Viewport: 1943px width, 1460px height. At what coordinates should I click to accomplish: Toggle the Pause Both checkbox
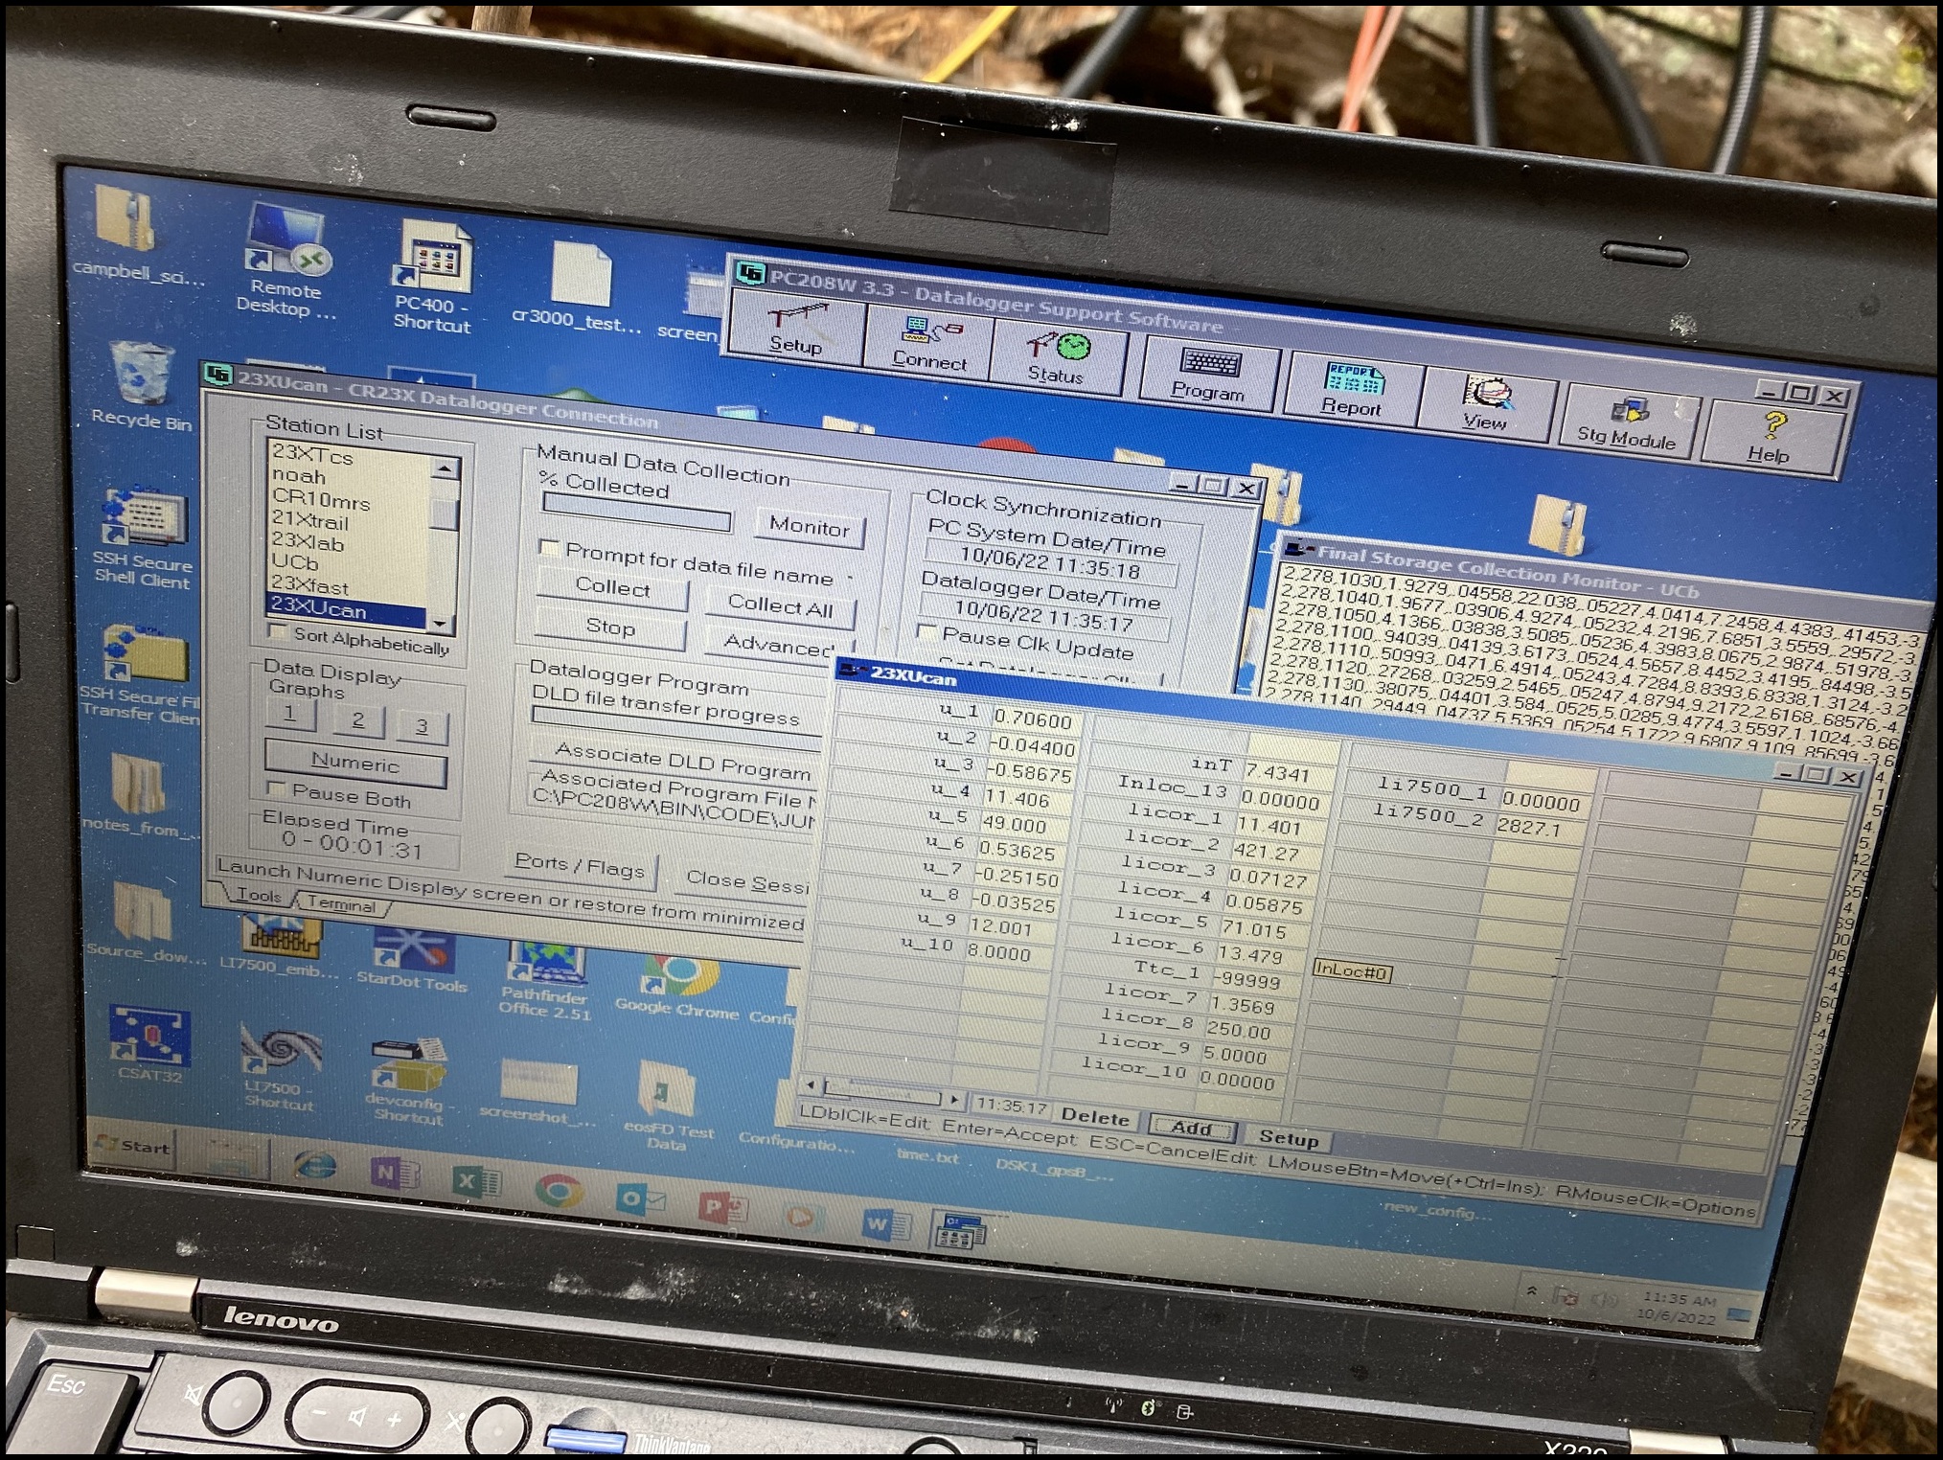click(x=277, y=789)
